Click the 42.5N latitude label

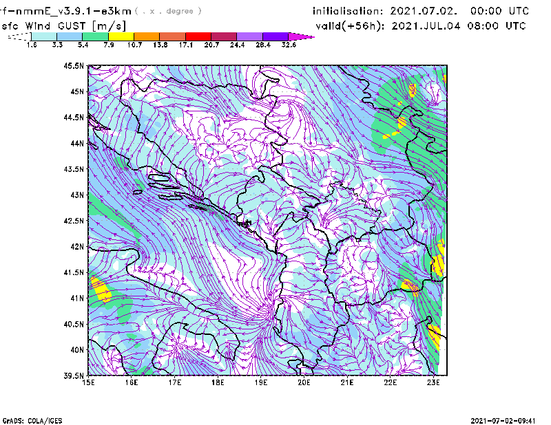pyautogui.click(x=74, y=221)
